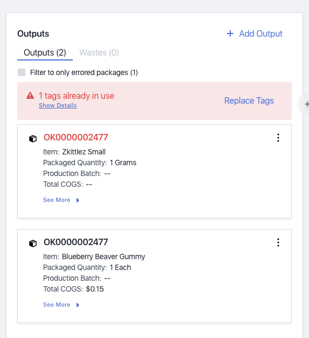
Task: Open three-dot menu for Blueberry Beaver Gummy output
Action: pyautogui.click(x=278, y=242)
